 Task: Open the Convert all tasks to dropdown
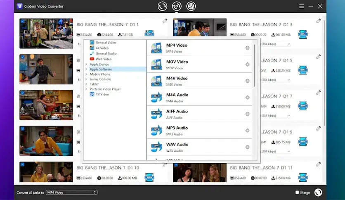71,193
